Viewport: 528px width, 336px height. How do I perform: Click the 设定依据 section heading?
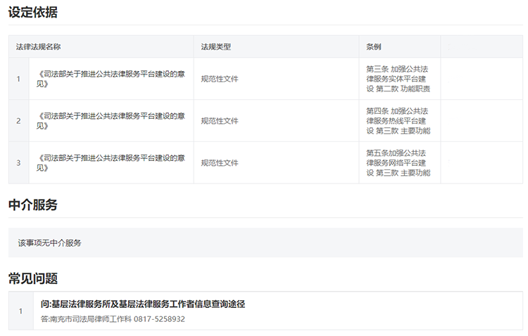[x=33, y=13]
